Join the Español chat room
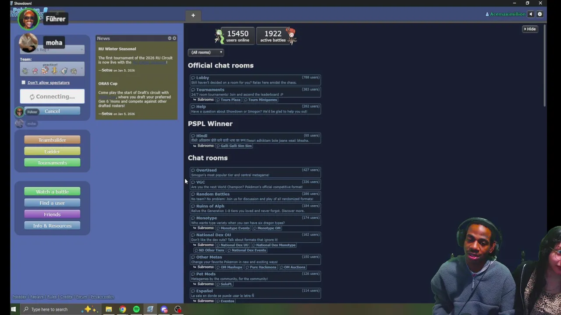 coord(255,293)
